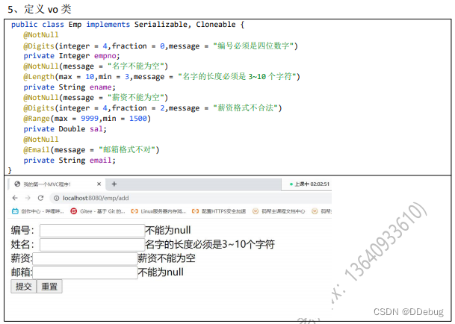Click code line private Integer empno;
Viewport: 455px width, 324px height.
pos(72,56)
